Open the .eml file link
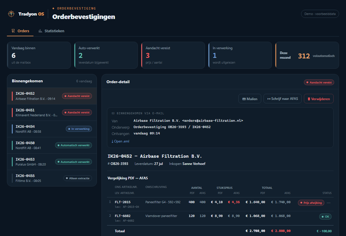 point(121,141)
